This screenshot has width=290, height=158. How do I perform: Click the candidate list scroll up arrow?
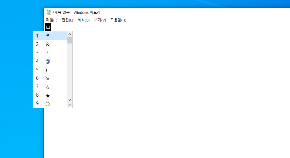(69, 34)
